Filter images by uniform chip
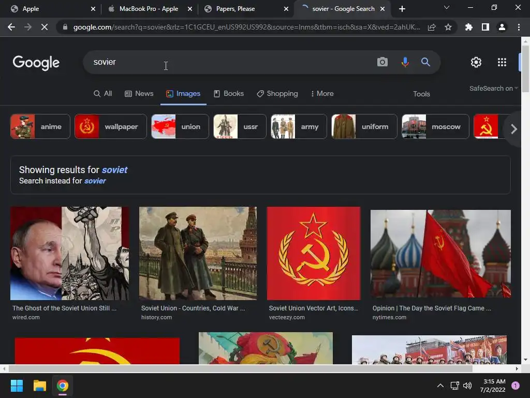Screen dimensions: 530x398 click(x=364, y=126)
